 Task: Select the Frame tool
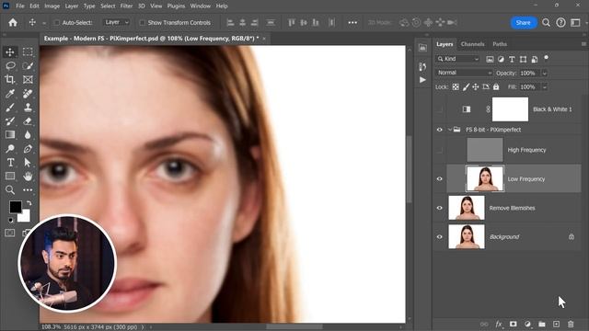coord(28,80)
